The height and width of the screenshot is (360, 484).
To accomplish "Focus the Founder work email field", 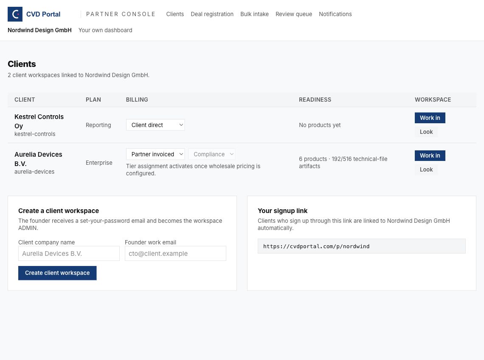I will tap(175, 253).
